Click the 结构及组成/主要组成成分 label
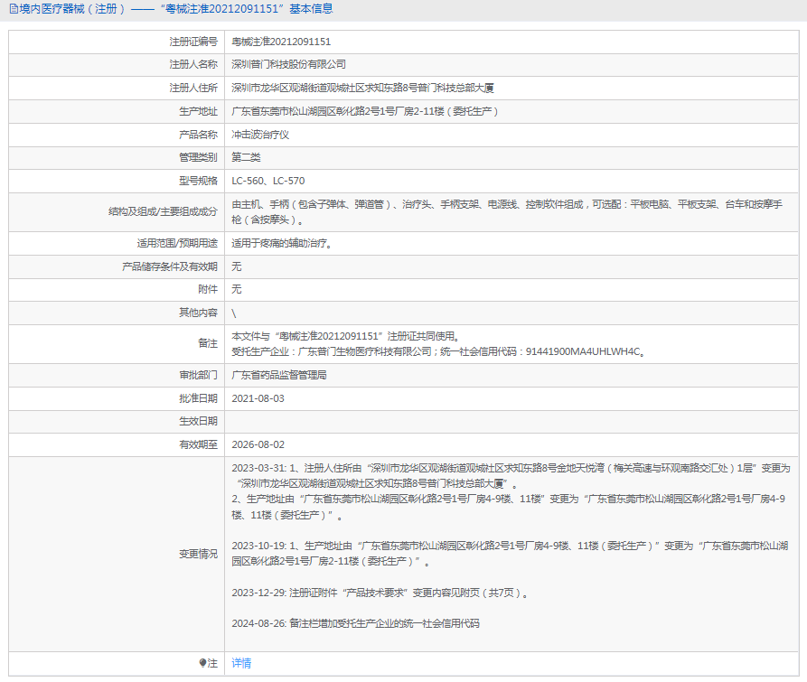807x682 pixels. (164, 212)
